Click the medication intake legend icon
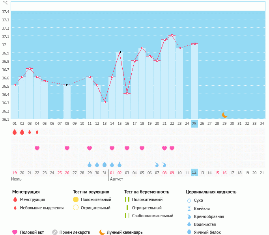 click(x=55, y=232)
